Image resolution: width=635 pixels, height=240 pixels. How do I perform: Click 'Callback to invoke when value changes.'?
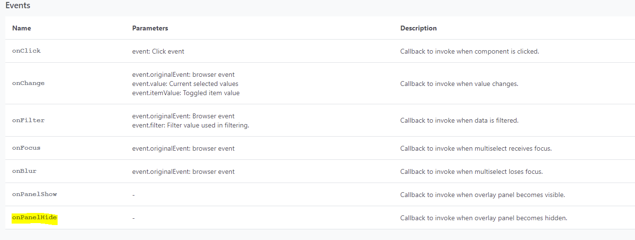click(459, 84)
